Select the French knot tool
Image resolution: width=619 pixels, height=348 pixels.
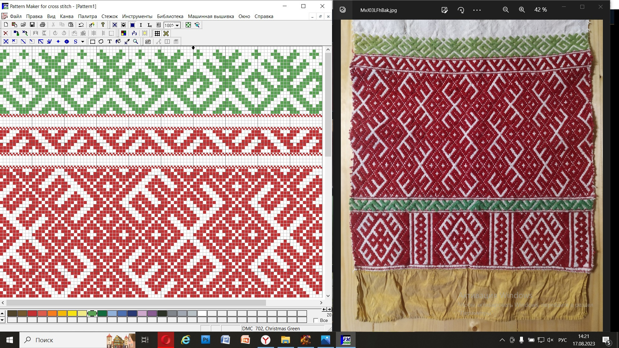(58, 42)
